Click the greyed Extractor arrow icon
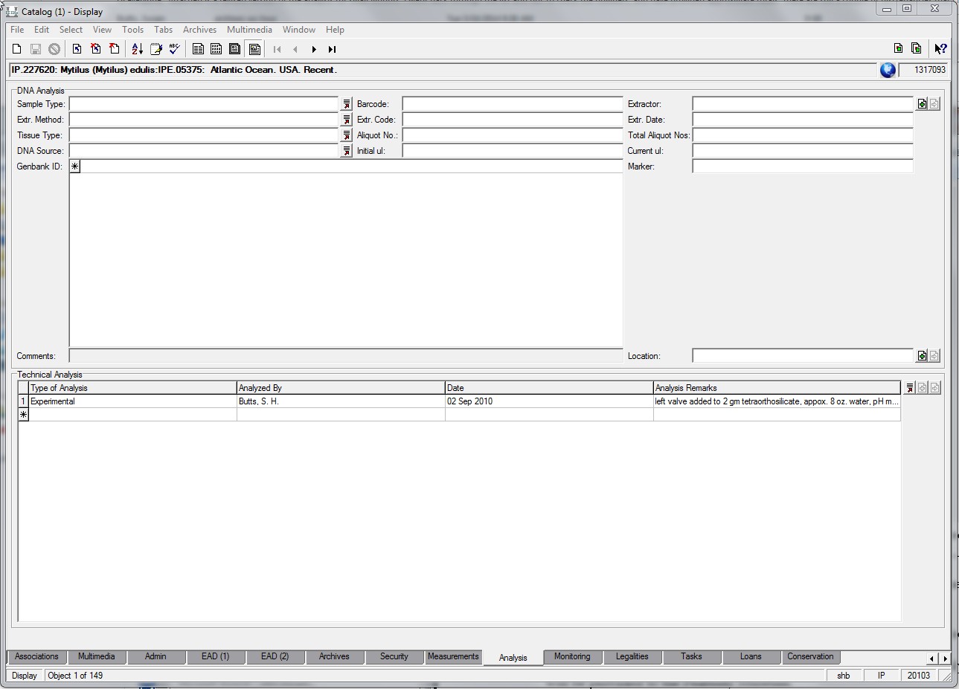 (x=935, y=104)
